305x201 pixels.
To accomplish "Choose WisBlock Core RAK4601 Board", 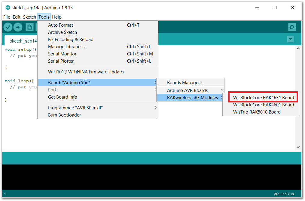I will [261, 105].
